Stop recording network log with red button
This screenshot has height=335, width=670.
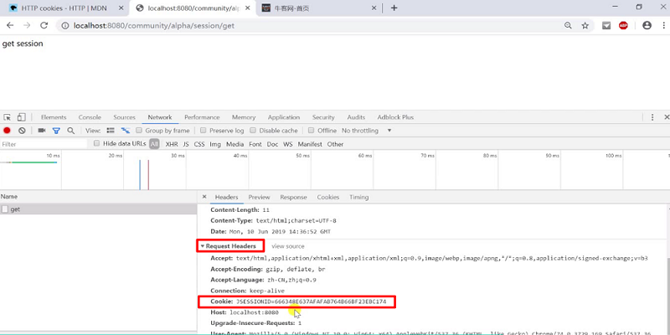(7, 131)
